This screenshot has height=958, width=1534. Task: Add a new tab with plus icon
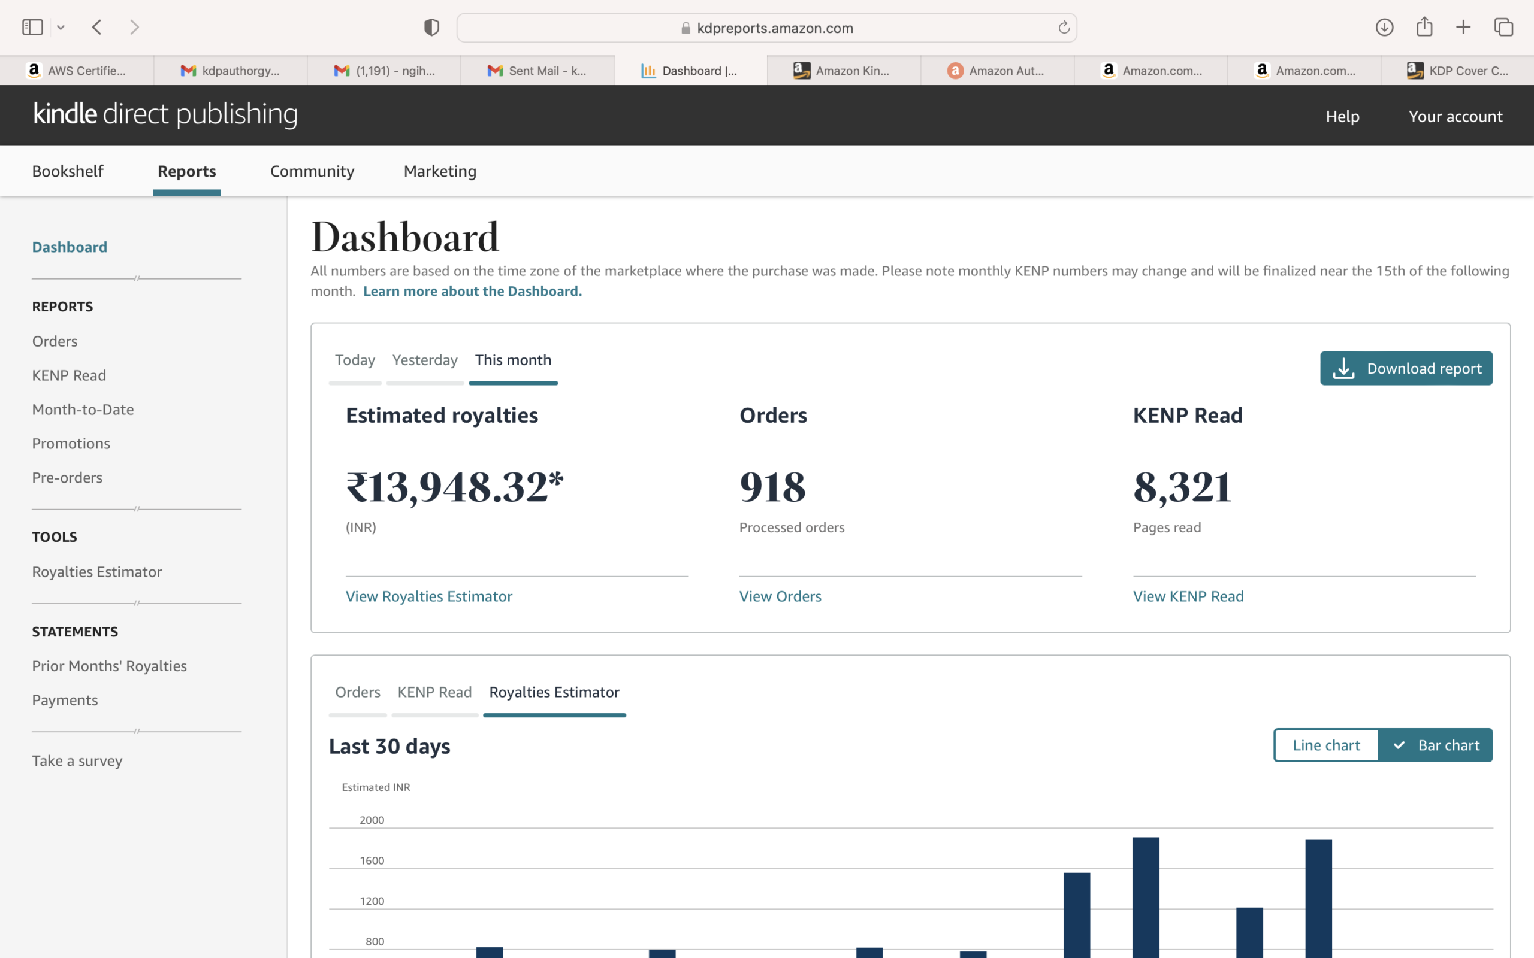click(1463, 28)
